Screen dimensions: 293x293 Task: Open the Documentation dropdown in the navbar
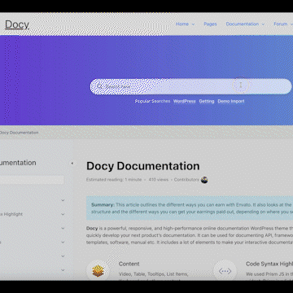tap(245, 24)
